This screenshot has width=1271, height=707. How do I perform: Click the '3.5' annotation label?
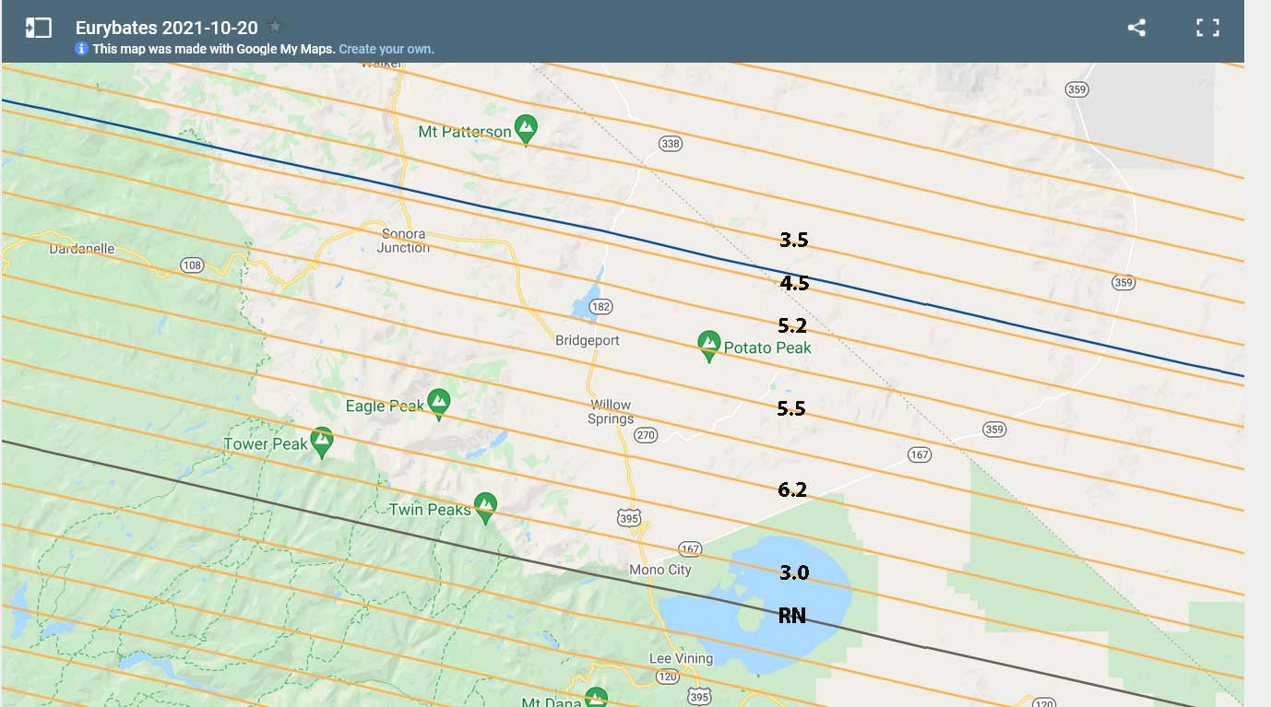(x=794, y=241)
